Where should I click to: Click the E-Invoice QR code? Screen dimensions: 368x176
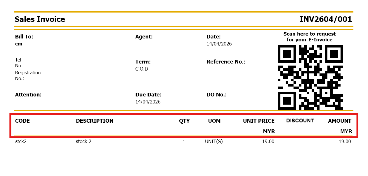[x=310, y=77]
